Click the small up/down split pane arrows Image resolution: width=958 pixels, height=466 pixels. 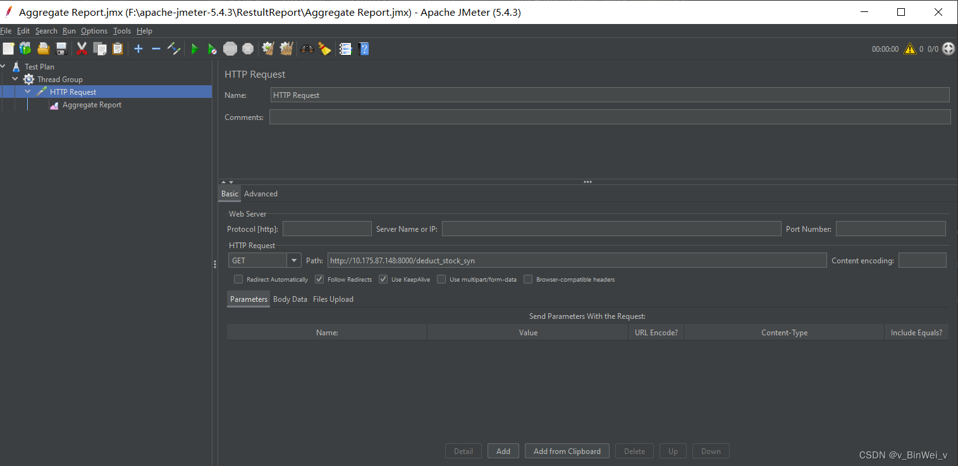227,182
